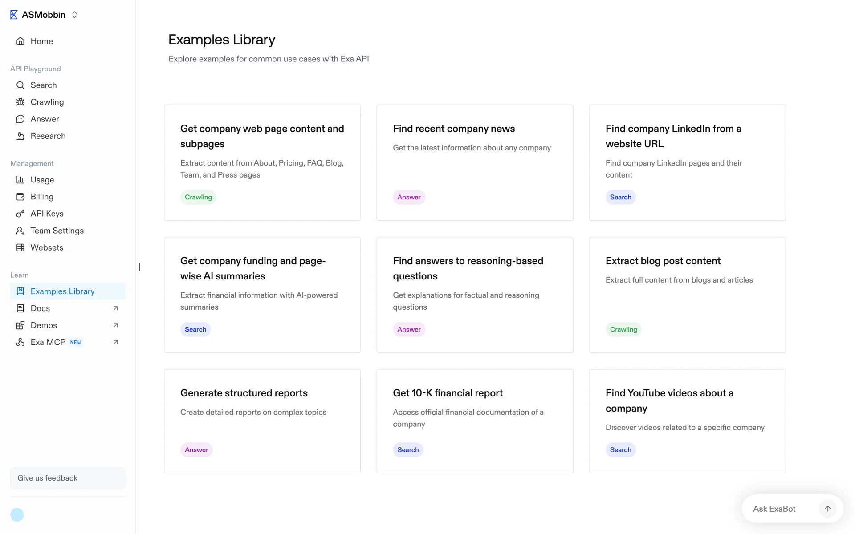
Task: Click the API Keys key icon
Action: point(20,214)
